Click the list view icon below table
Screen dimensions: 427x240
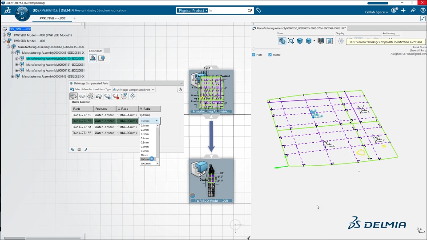(79, 149)
